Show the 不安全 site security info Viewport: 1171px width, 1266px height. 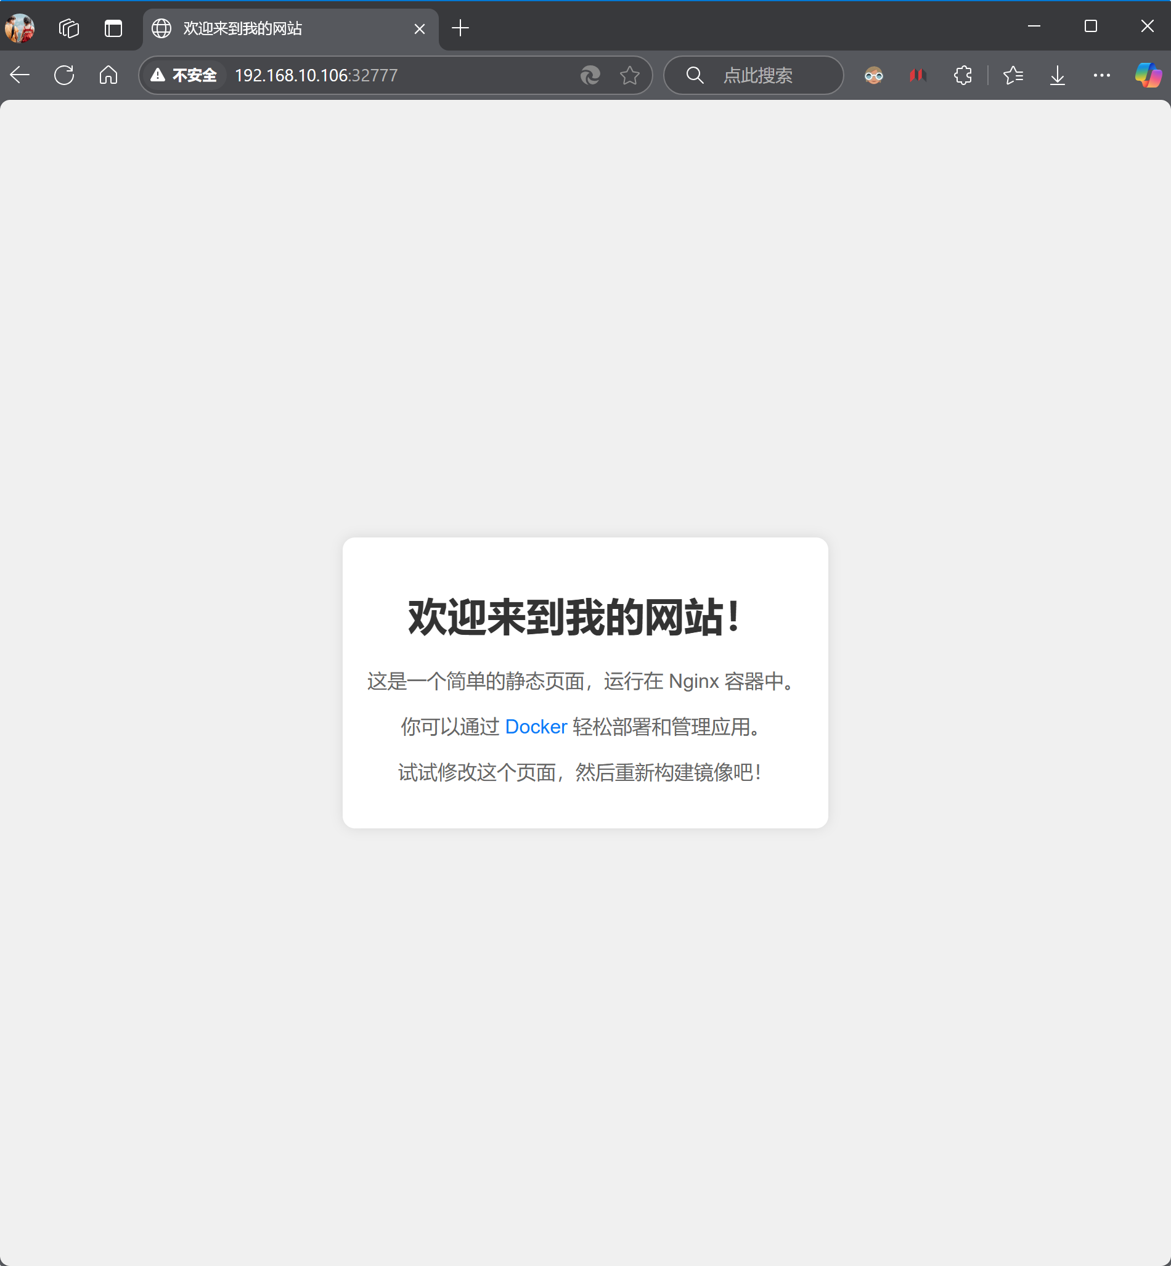tap(184, 75)
